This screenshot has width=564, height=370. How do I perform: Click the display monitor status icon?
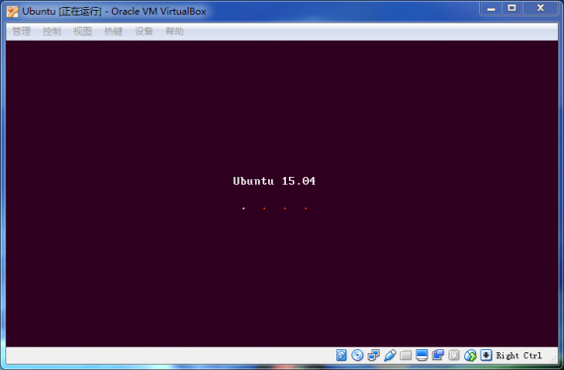[422, 355]
